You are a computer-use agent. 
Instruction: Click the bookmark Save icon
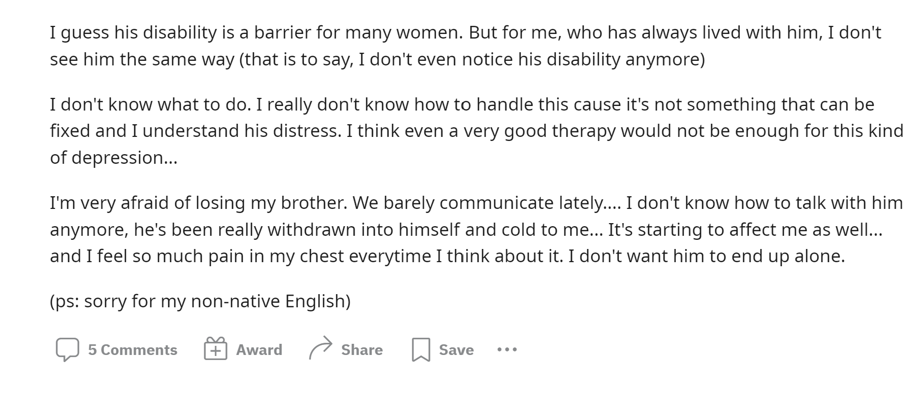[421, 350]
